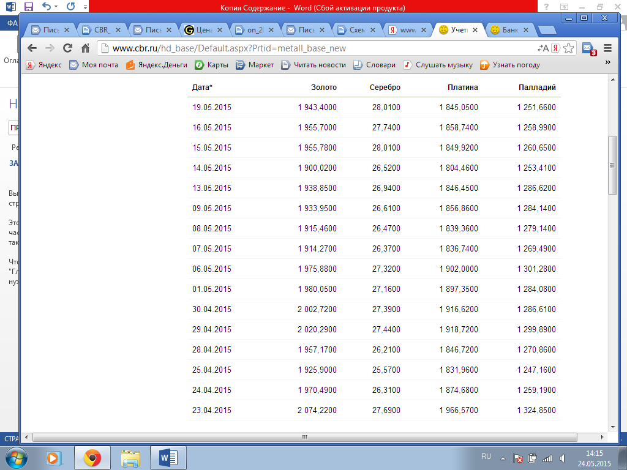This screenshot has height=470, width=627.
Task: Open the Яндекс.Деньги bookmark
Action: [x=157, y=65]
